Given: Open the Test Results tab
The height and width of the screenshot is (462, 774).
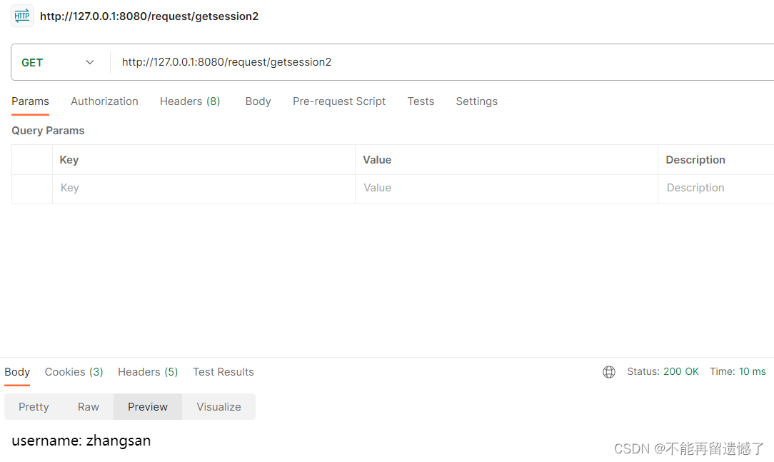Looking at the screenshot, I should pyautogui.click(x=223, y=372).
